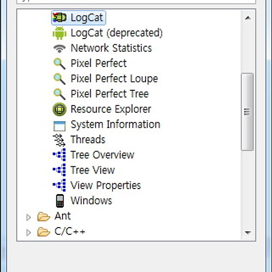Click the vertical scrollbar thumb
The height and width of the screenshot is (272, 272).
(x=247, y=111)
